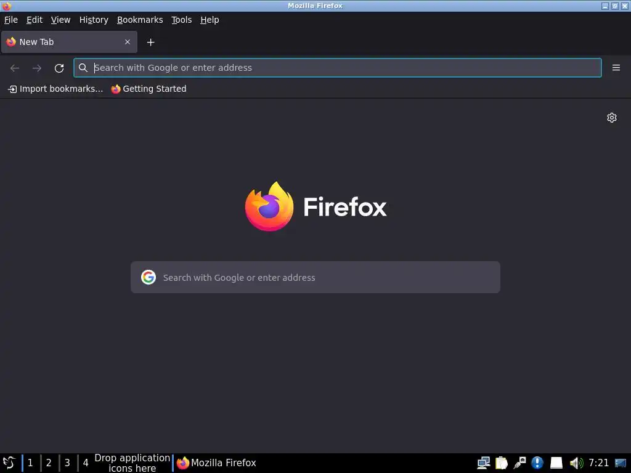The width and height of the screenshot is (631, 473).
Task: Click the Firefox logo on the new tab page
Action: [269, 206]
